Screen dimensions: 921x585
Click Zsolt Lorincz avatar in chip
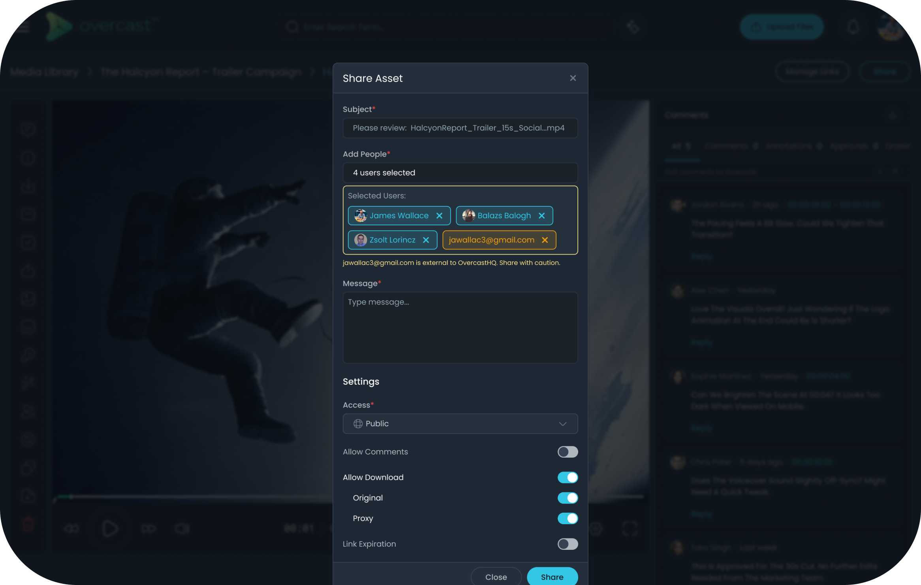point(360,240)
